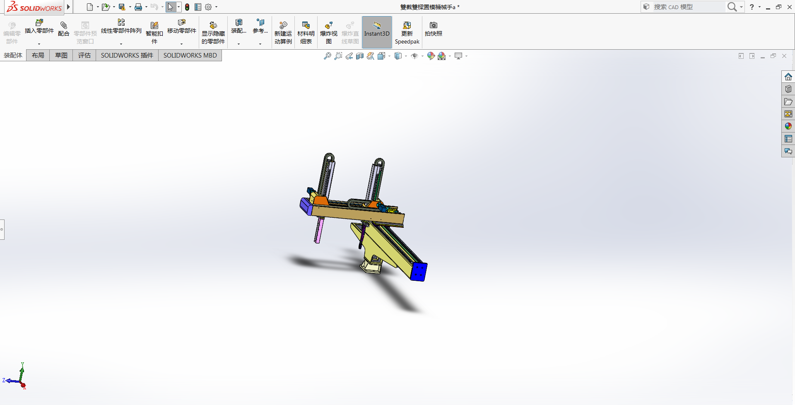Screen dimensions: 795x405
Task: Open File Explorer folder icon in task pane
Action: tap(788, 101)
